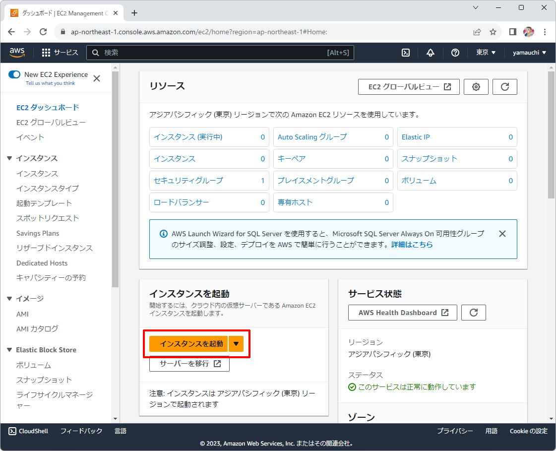Open インスタンスタイプ in sidebar
The width and height of the screenshot is (556, 451).
pos(48,189)
